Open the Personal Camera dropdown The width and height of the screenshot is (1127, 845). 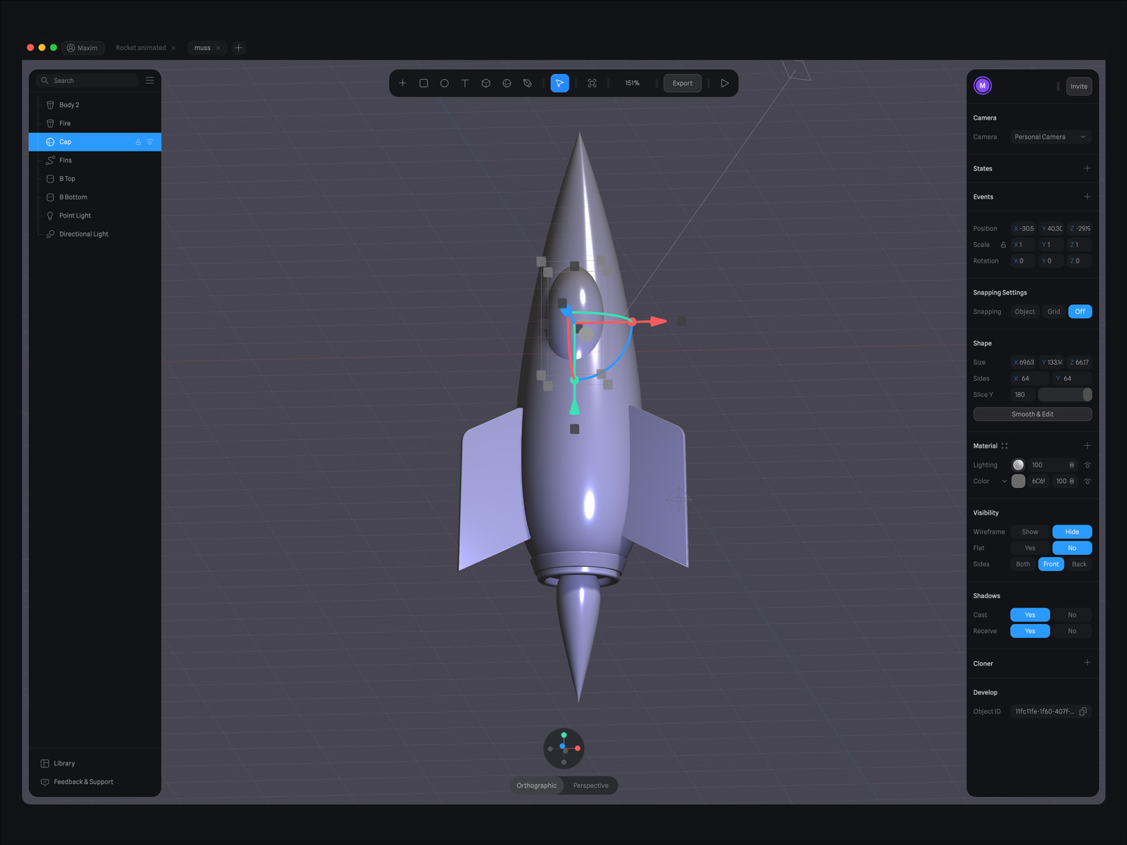click(x=1050, y=137)
